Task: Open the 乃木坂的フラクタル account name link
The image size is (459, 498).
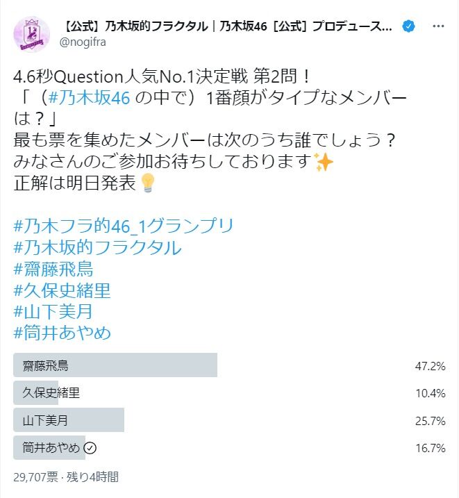Action: tap(229, 26)
